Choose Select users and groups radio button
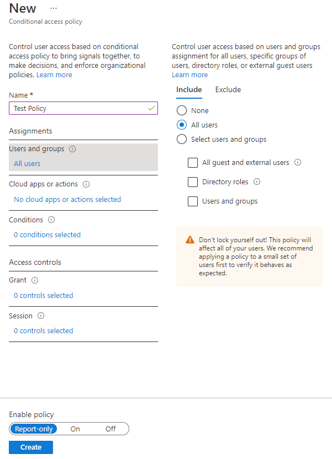Image resolution: width=332 pixels, height=459 pixels. click(x=182, y=140)
